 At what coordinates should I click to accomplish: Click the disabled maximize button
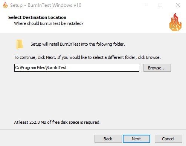point(160,5)
